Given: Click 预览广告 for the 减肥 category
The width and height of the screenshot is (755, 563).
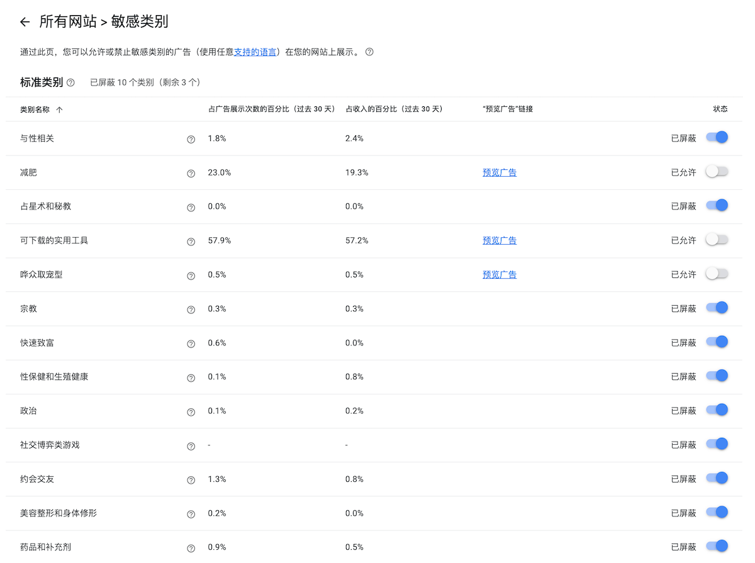Looking at the screenshot, I should 500,172.
